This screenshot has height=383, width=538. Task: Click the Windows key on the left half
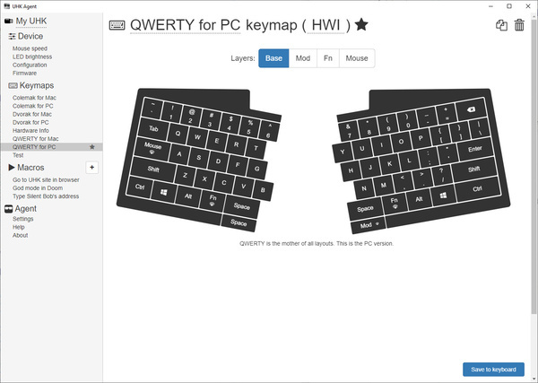point(165,191)
